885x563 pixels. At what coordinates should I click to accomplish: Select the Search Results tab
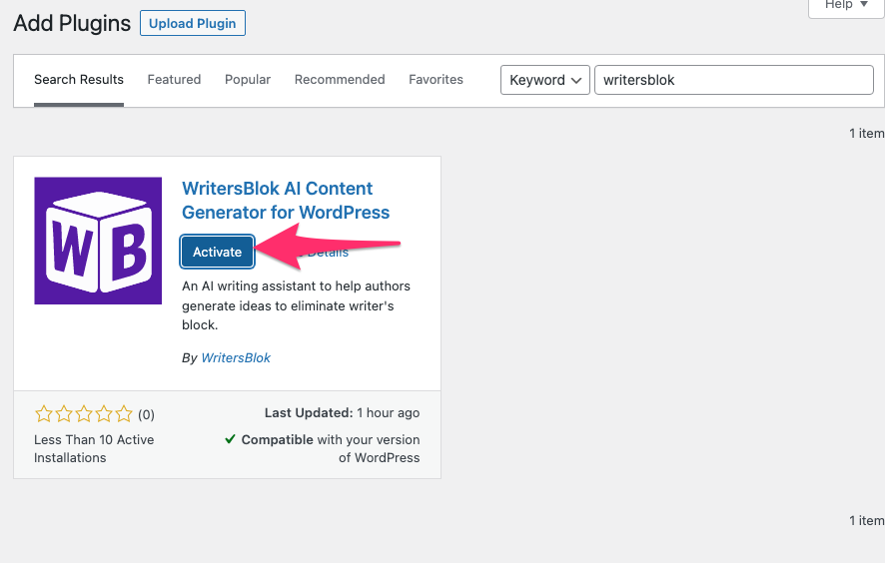point(79,80)
